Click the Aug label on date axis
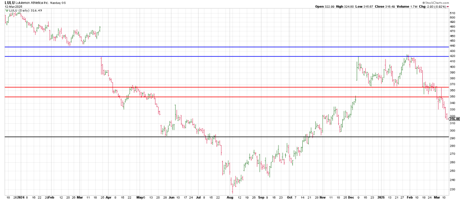 (x=230, y=197)
